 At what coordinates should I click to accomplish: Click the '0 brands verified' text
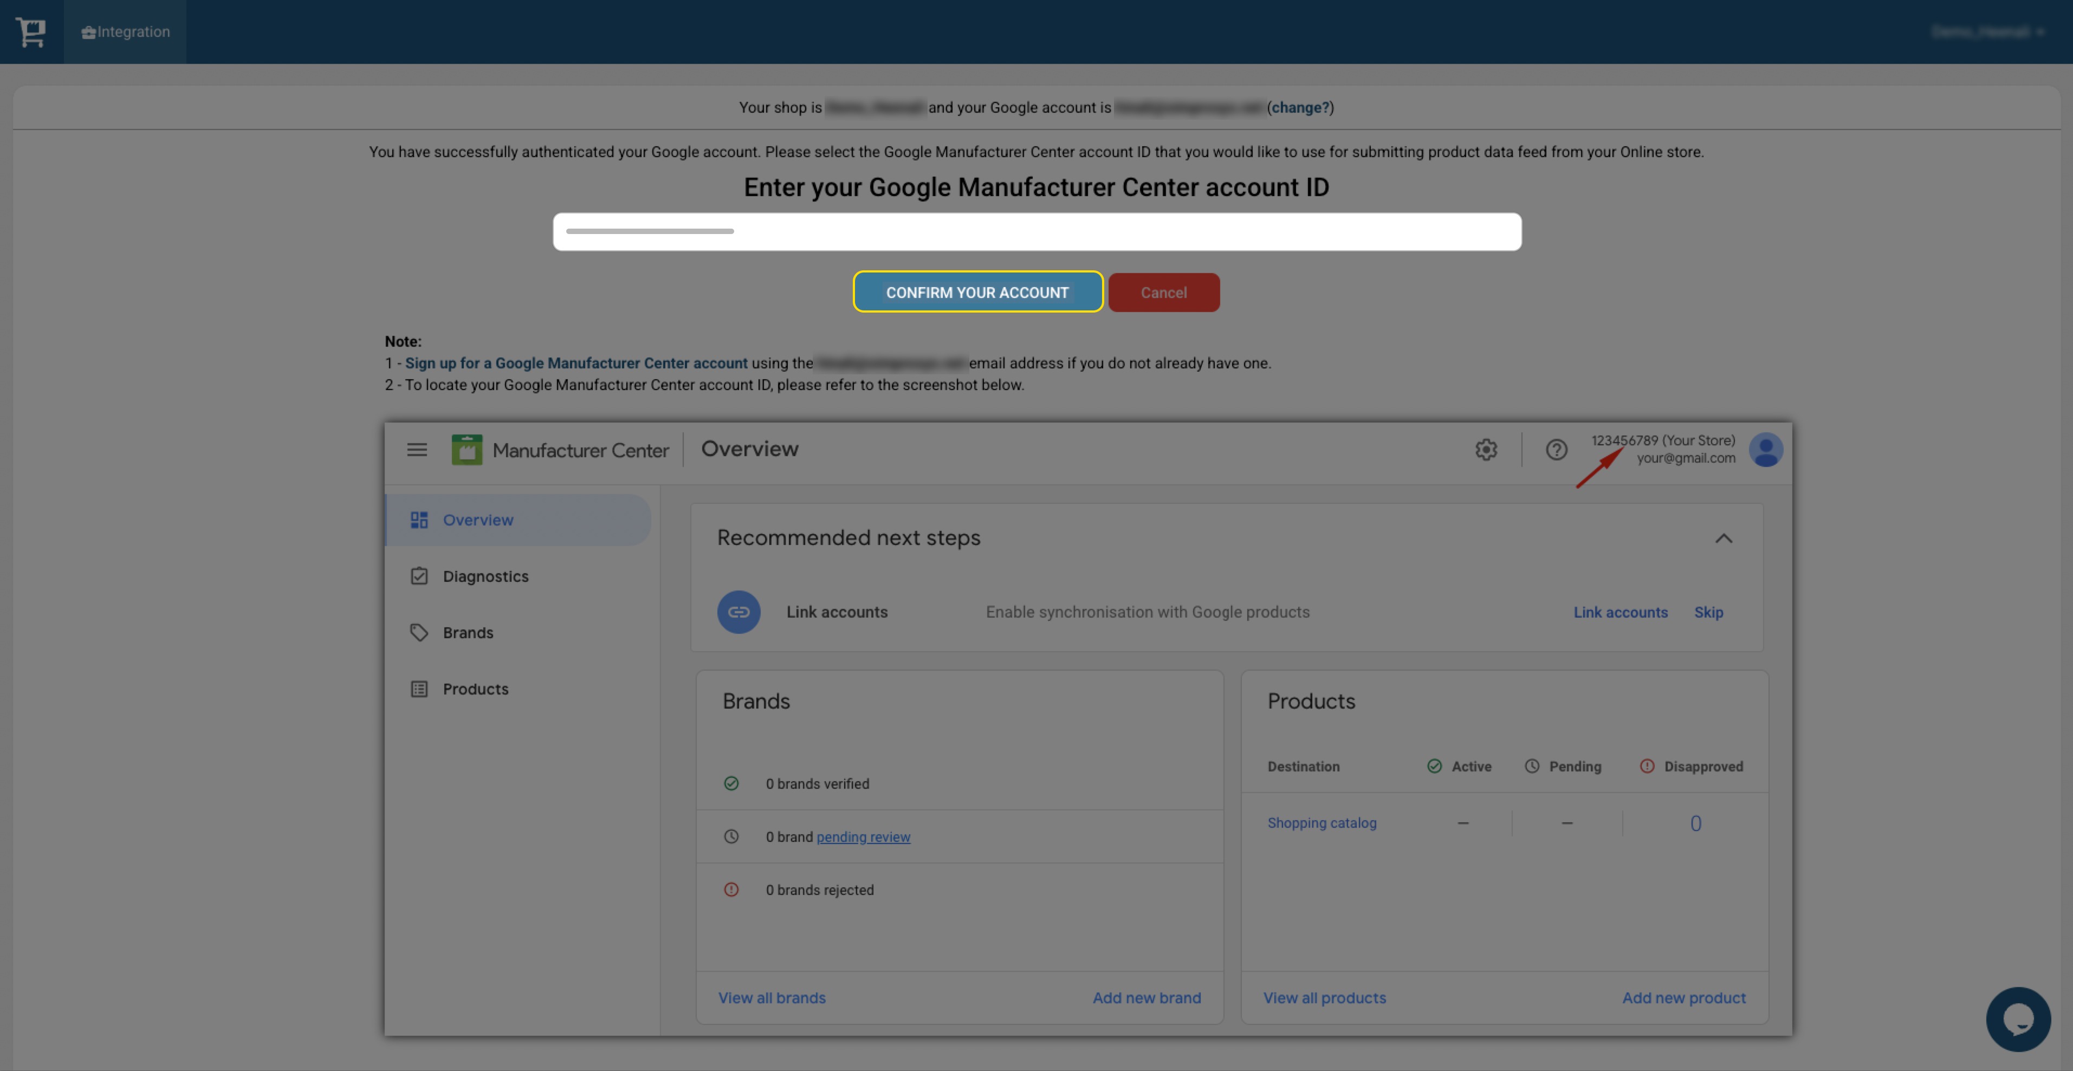point(818,784)
